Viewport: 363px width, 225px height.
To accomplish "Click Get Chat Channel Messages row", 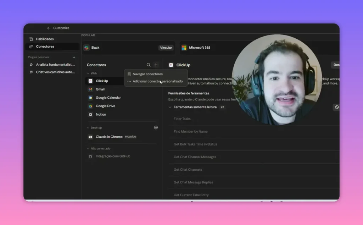I will coord(254,157).
